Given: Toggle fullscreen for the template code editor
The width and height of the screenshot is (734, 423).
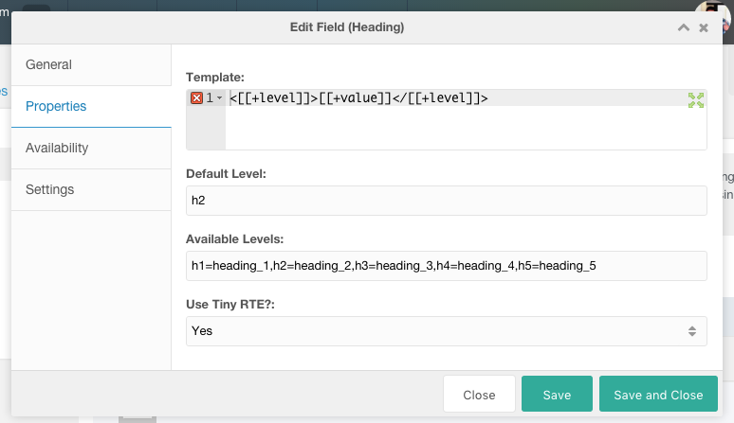Looking at the screenshot, I should (x=696, y=100).
